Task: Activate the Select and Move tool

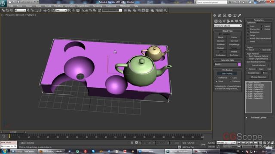Action: (x=45, y=10)
